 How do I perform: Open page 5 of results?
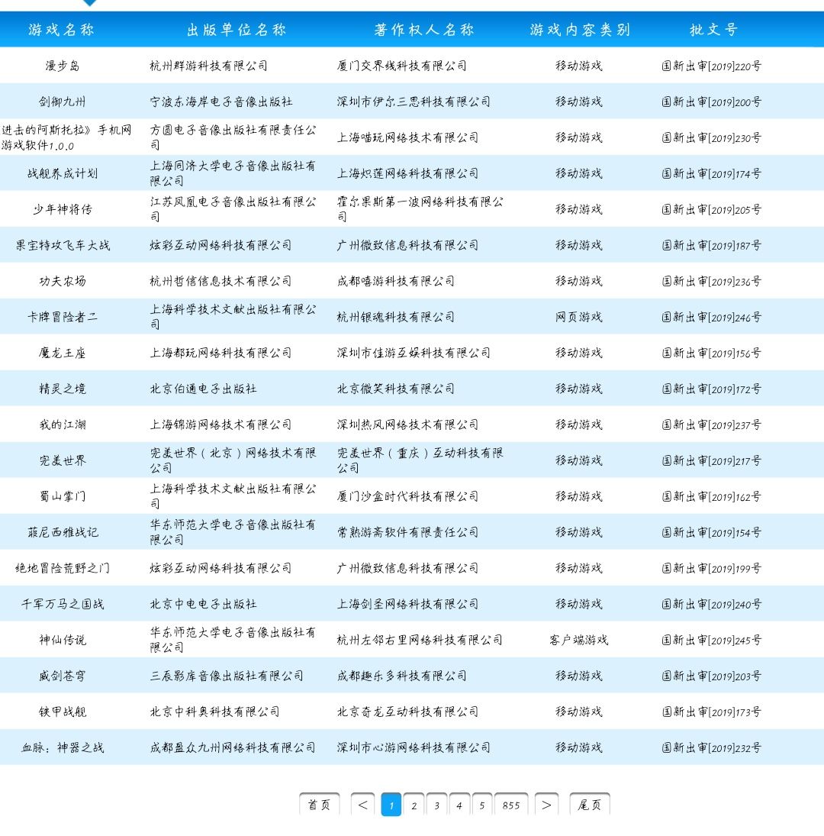pyautogui.click(x=482, y=805)
